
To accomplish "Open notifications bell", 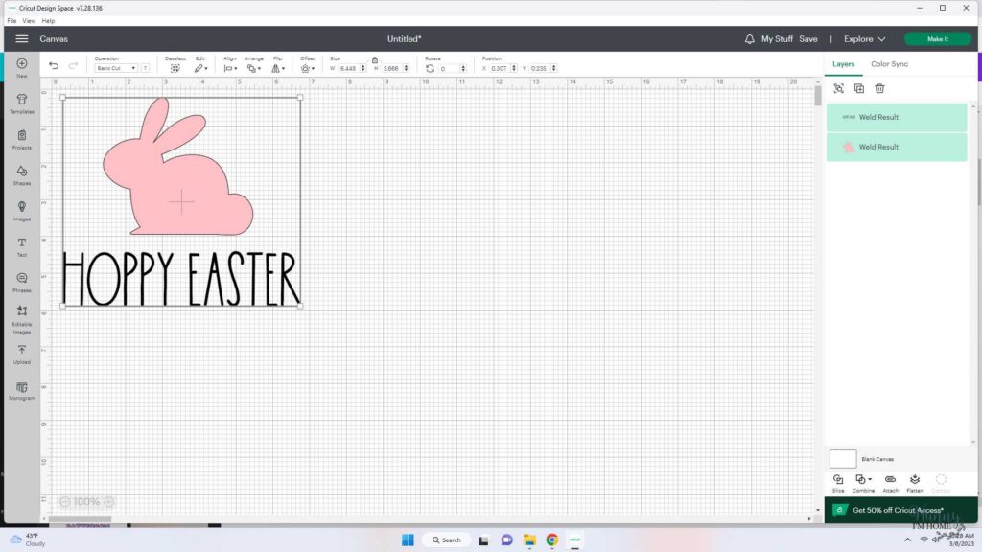I will (750, 38).
